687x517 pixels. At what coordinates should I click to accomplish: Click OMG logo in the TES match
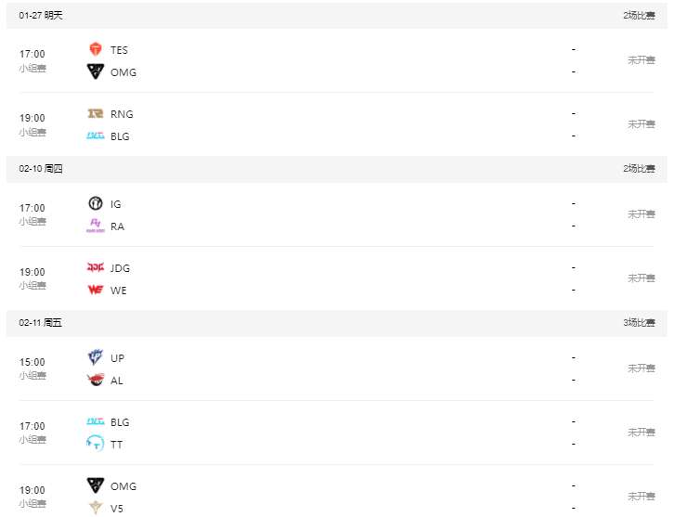tap(95, 71)
